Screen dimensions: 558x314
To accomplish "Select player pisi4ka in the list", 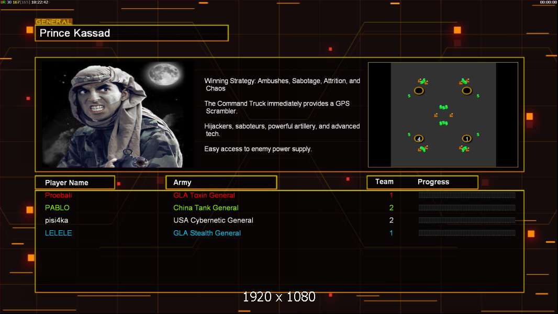I will (x=57, y=220).
